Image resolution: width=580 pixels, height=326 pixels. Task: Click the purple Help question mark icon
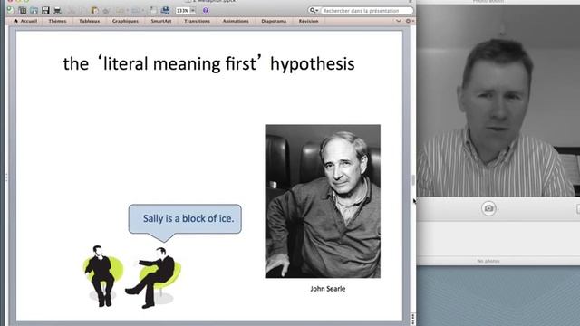[x=206, y=10]
